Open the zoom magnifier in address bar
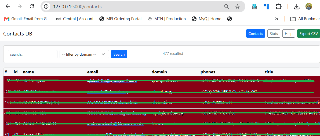 coord(227,7)
